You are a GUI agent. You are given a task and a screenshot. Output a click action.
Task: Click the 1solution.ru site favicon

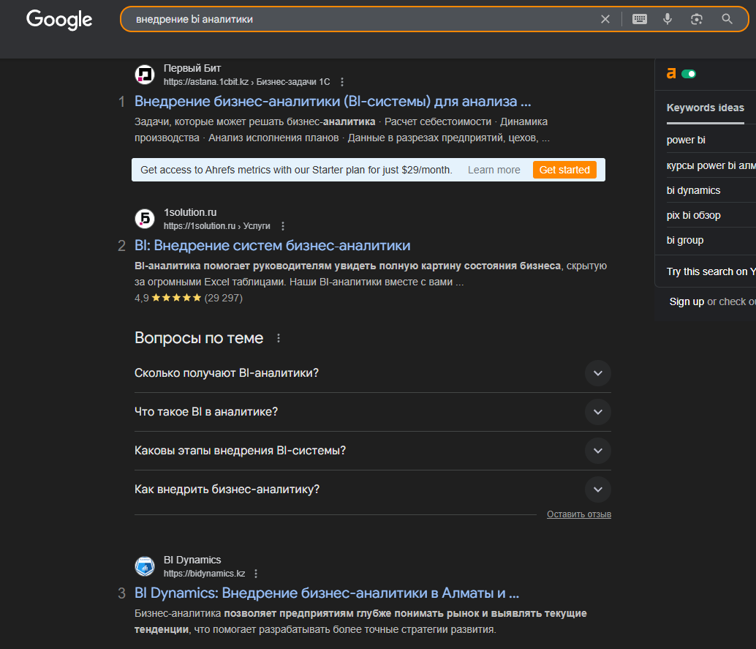coord(145,219)
